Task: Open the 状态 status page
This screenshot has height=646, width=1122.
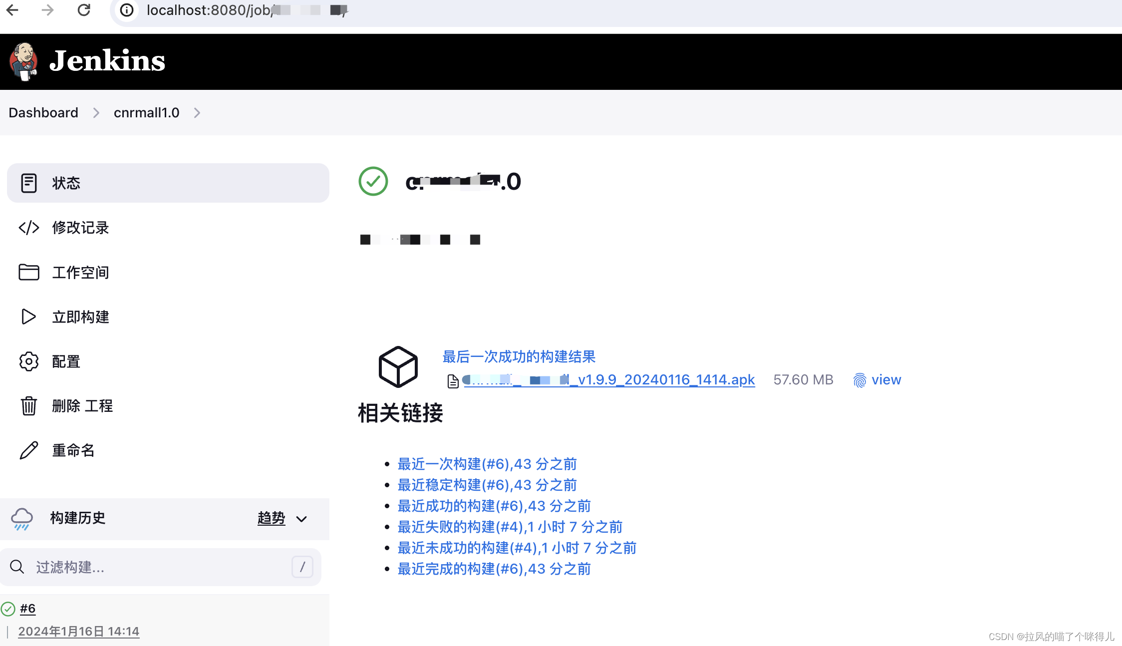Action: click(x=66, y=183)
